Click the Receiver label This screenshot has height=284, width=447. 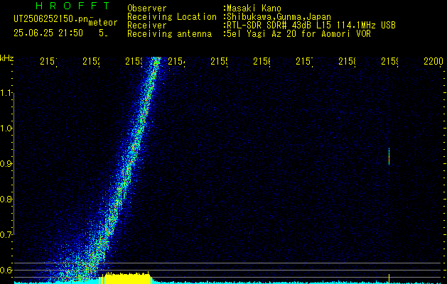pyautogui.click(x=147, y=26)
